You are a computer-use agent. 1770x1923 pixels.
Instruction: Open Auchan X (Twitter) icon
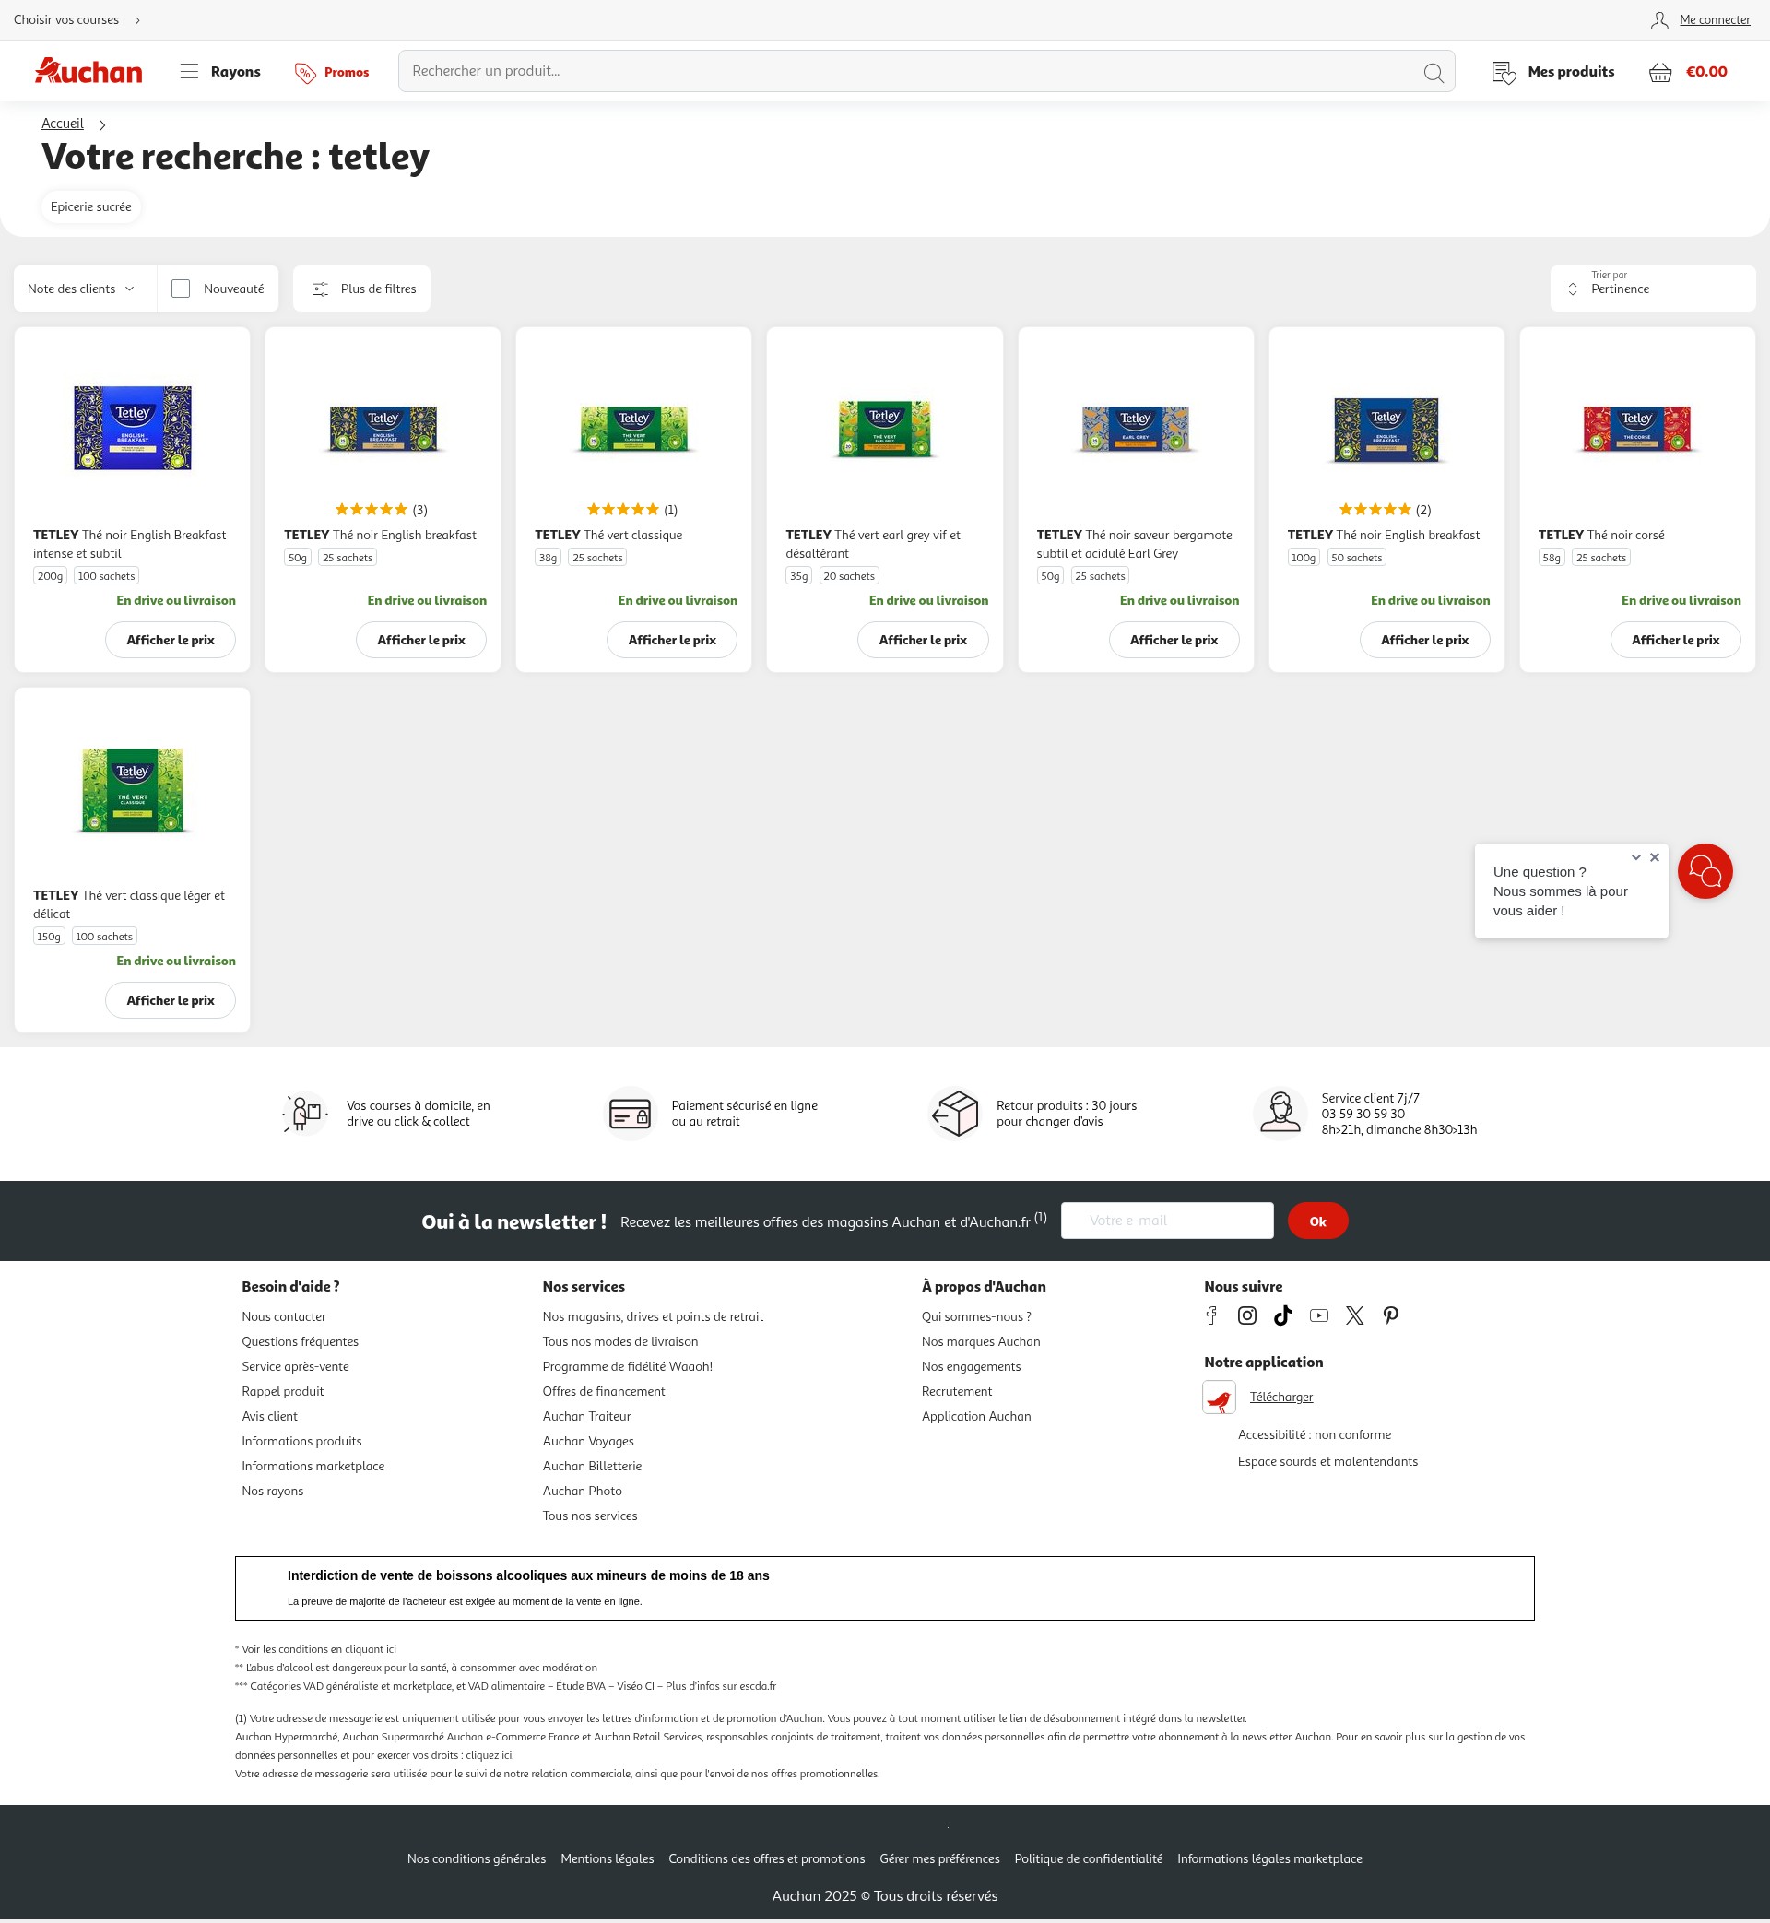click(x=1354, y=1315)
